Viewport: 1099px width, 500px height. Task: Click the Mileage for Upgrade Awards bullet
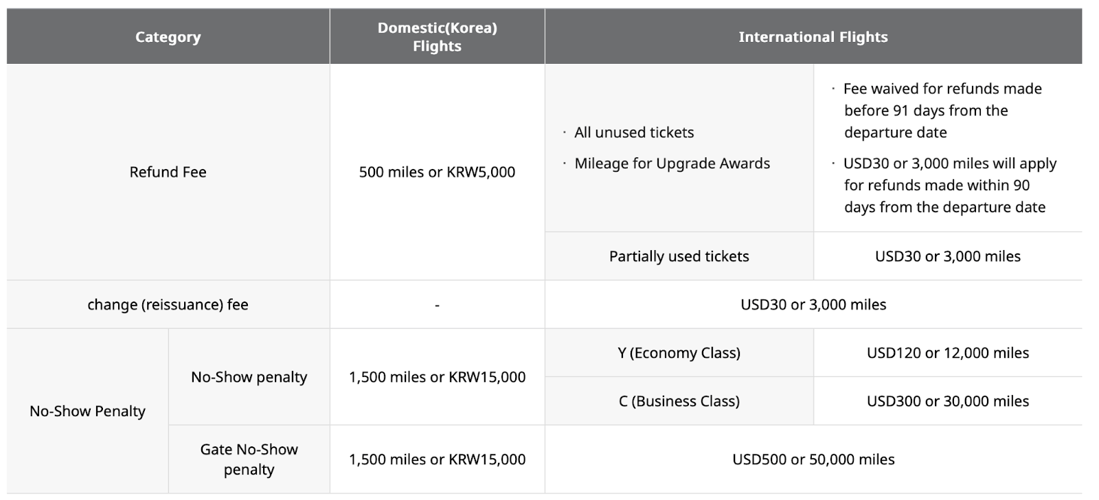[x=672, y=163]
